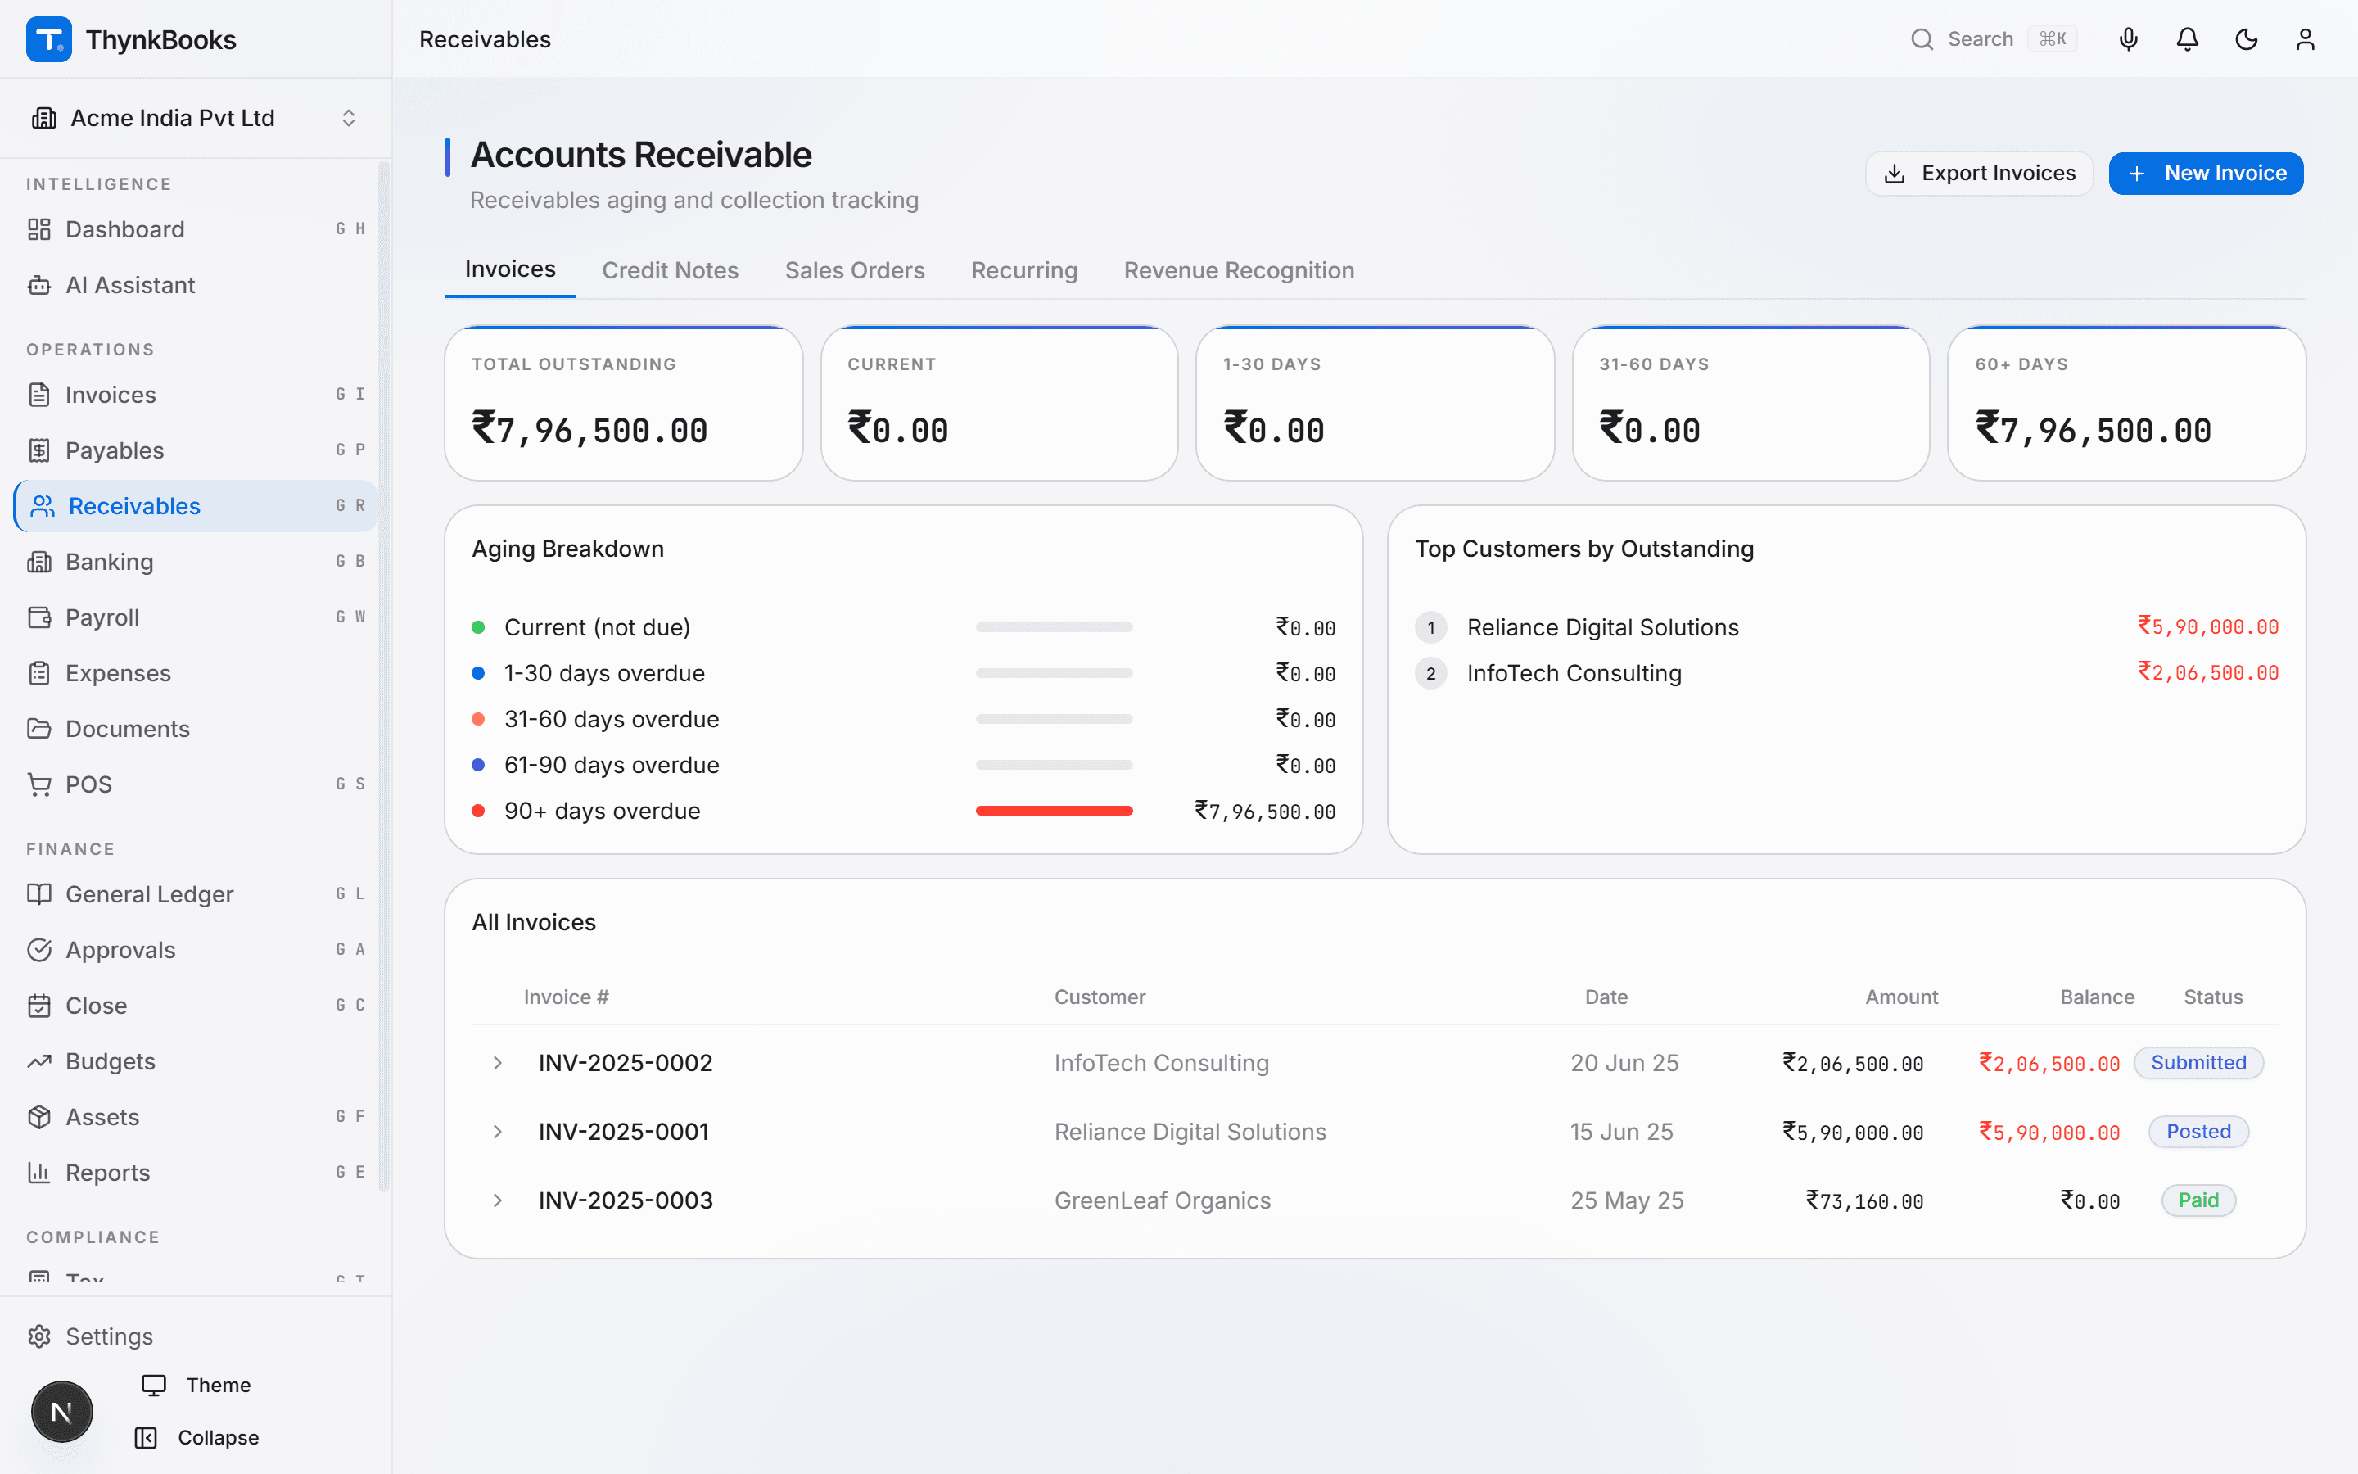Click the Date column header

(x=1606, y=997)
